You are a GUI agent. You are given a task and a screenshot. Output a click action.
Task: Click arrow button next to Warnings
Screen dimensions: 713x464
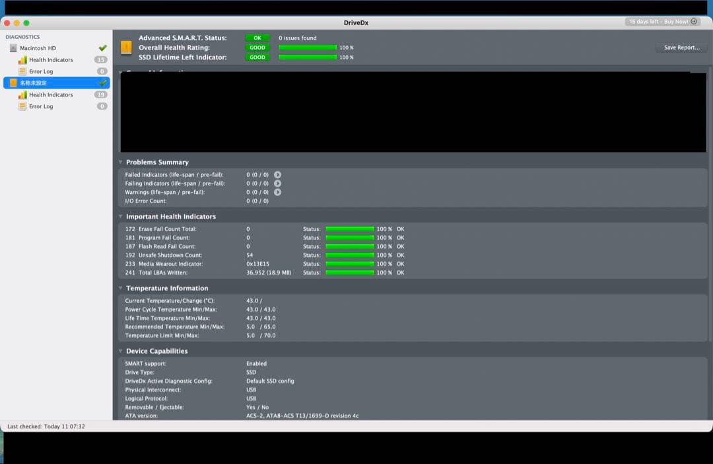coord(277,192)
